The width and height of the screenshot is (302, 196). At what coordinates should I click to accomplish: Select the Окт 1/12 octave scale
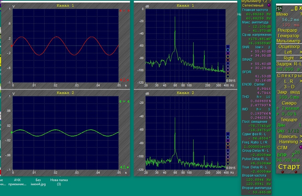[x=288, y=131]
